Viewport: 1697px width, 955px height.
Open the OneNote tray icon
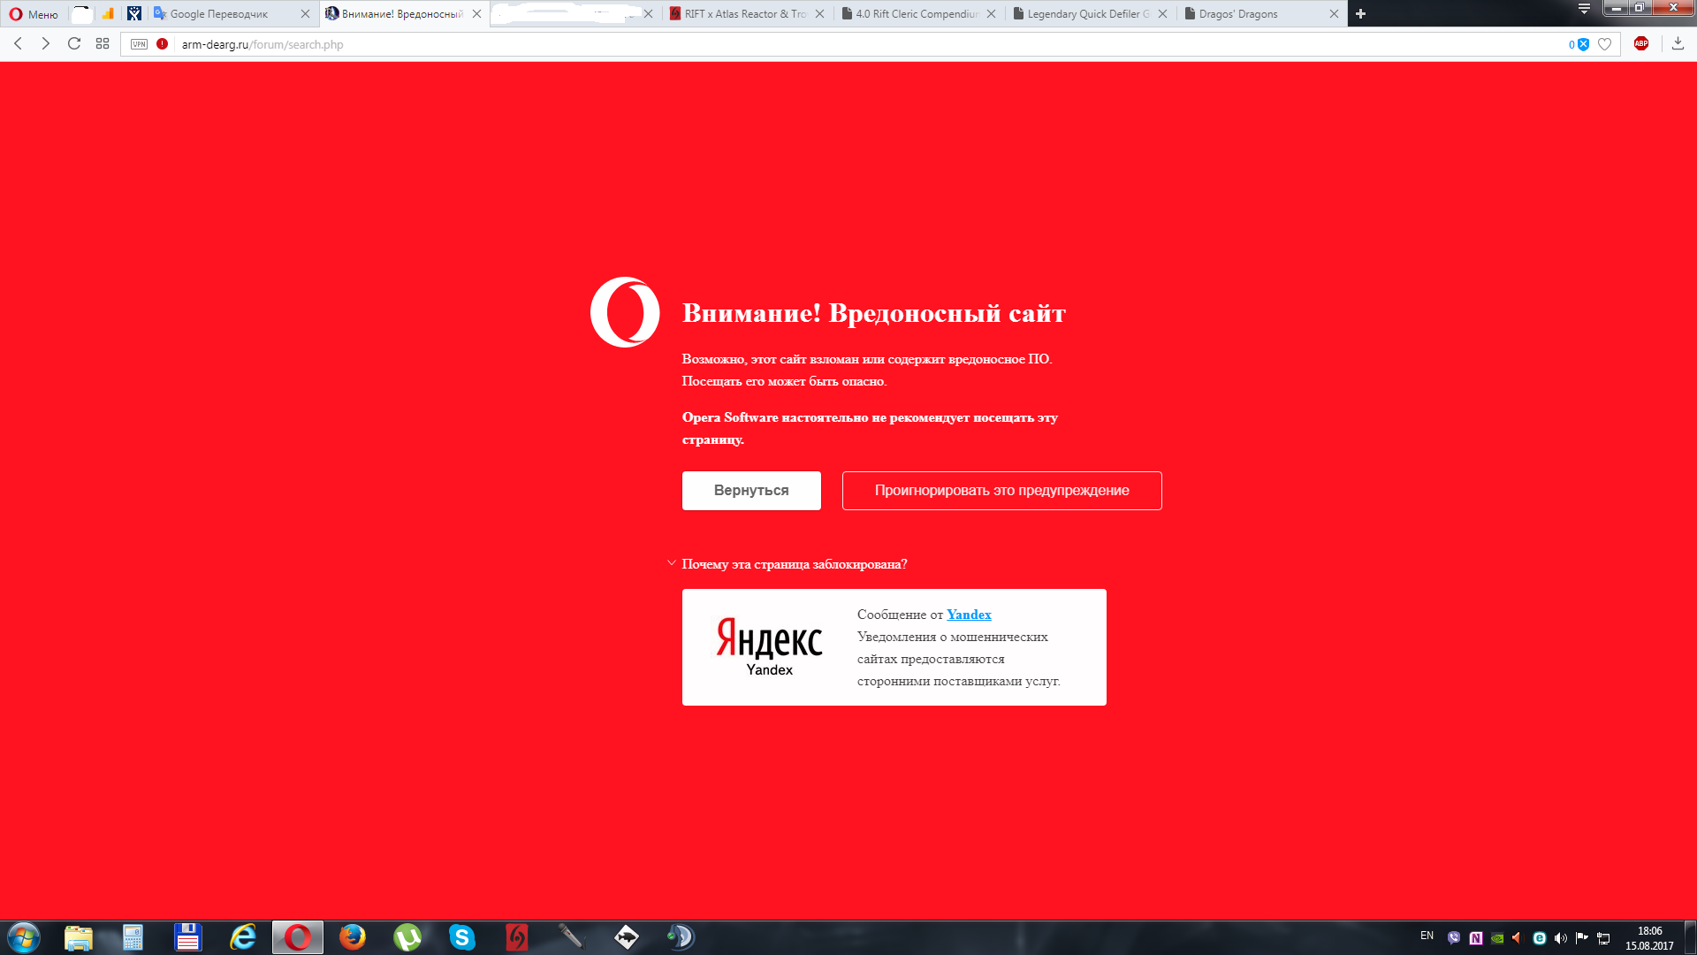(1475, 938)
